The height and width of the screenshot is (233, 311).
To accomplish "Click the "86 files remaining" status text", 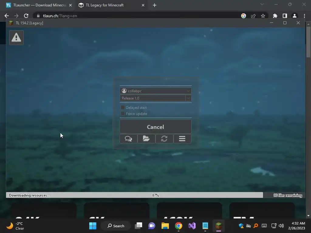I will (288, 195).
